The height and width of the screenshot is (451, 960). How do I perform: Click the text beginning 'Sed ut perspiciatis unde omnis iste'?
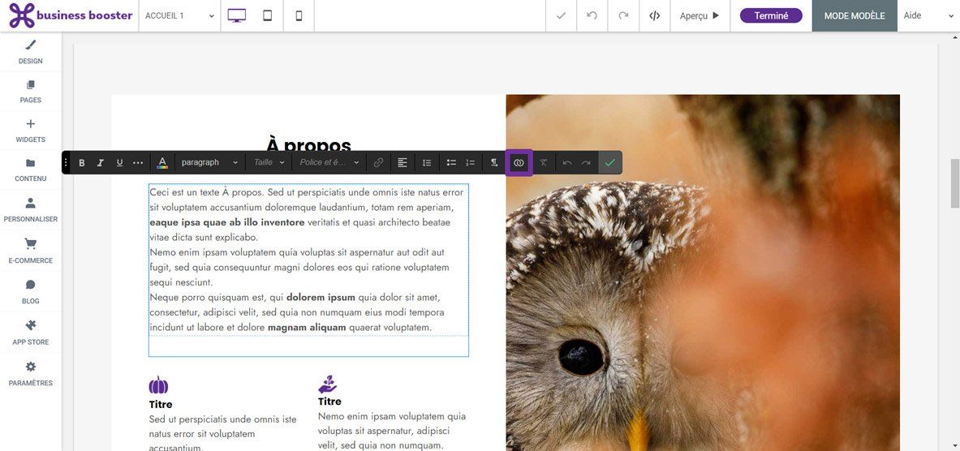pos(223,434)
